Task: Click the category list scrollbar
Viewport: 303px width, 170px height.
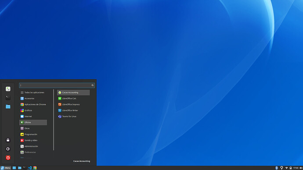Action: (x=54, y=120)
